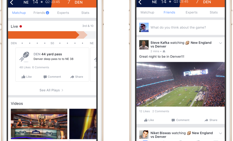The image size is (233, 141).
Task: Like the DEN 44 yard pass play
Action: [x=27, y=77]
